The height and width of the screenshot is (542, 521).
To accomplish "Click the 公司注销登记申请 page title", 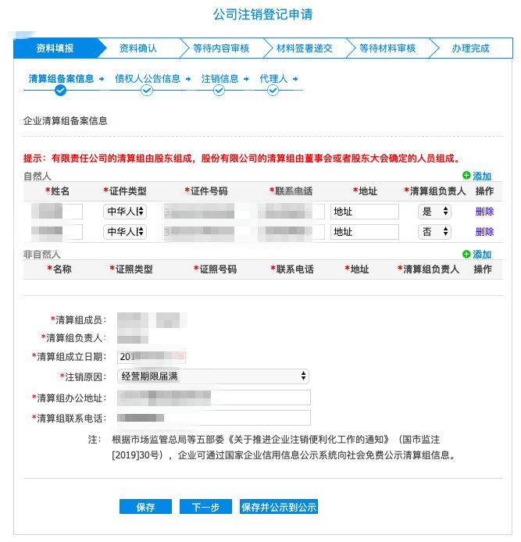I will [262, 14].
